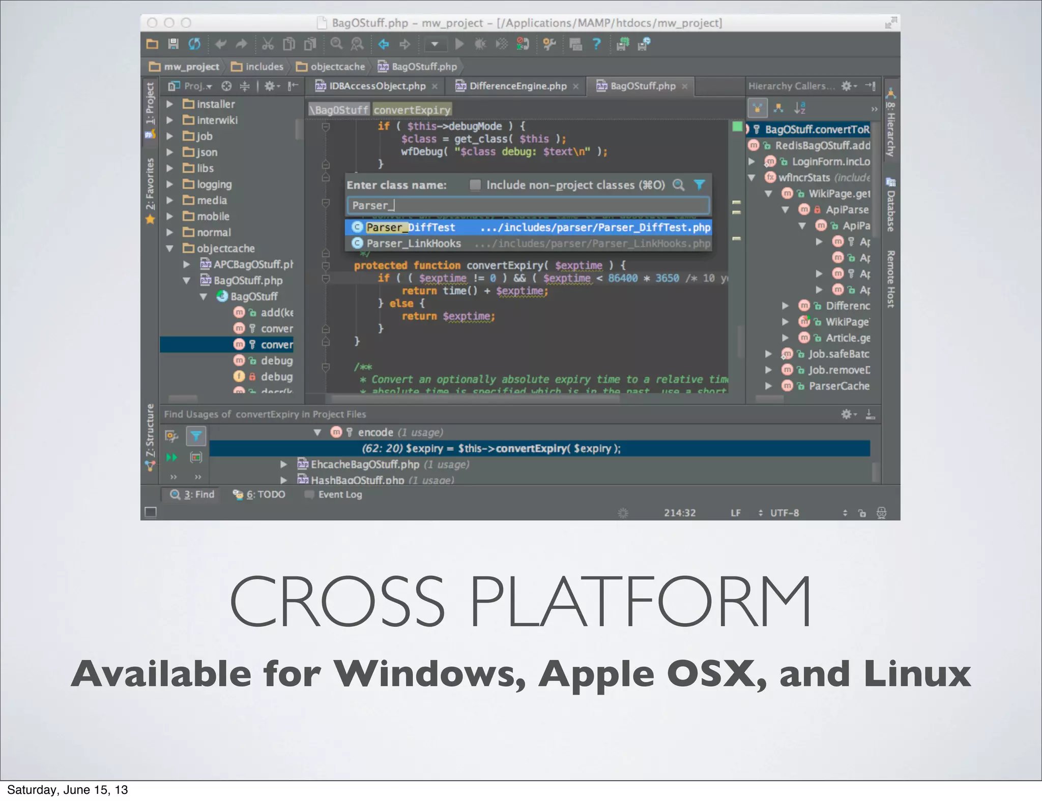Click the Redo arrow icon
Viewport: 1042px width, 801px height.
(x=242, y=44)
